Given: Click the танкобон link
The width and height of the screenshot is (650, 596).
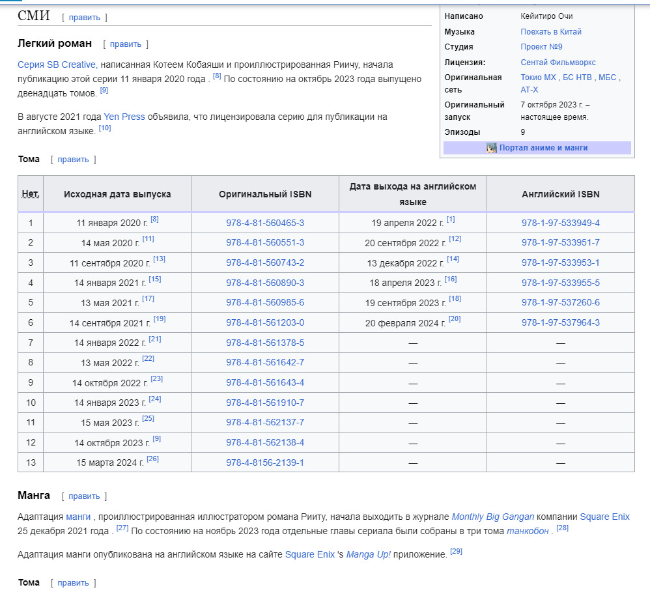Looking at the screenshot, I should [528, 531].
